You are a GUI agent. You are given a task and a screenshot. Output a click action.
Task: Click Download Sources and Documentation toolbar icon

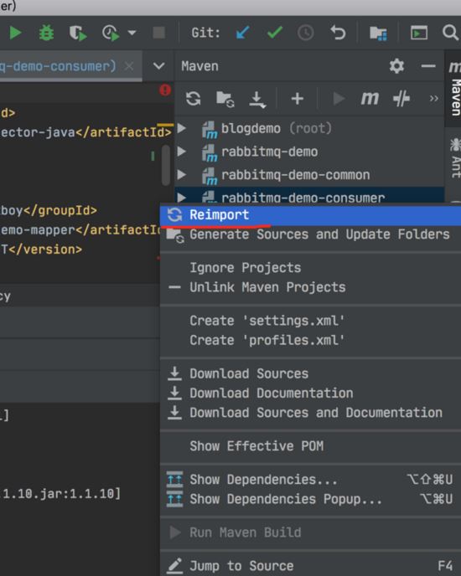pos(257,99)
